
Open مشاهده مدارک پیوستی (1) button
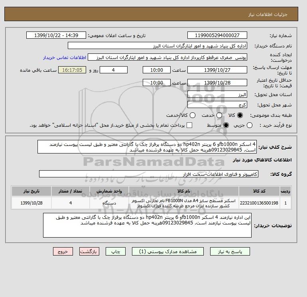[168, 252]
